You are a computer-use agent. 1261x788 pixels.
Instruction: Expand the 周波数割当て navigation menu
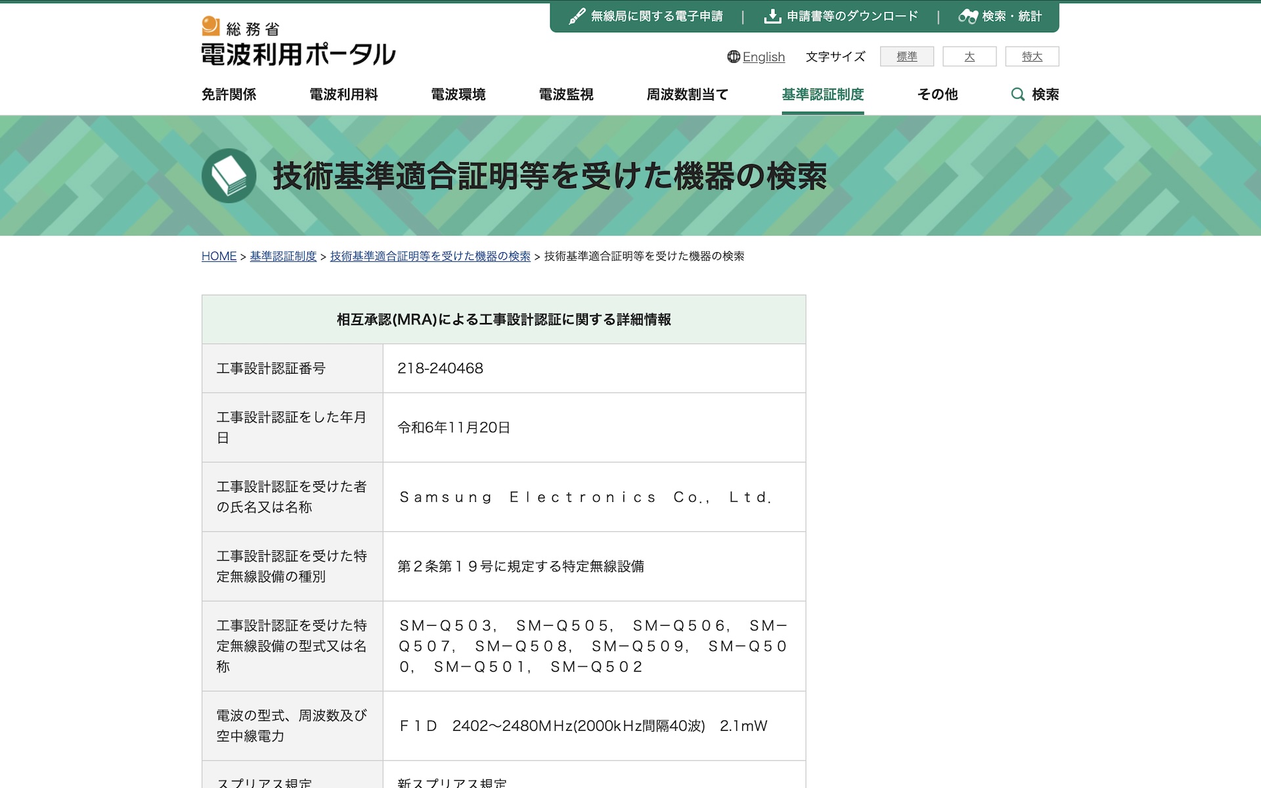(x=687, y=95)
